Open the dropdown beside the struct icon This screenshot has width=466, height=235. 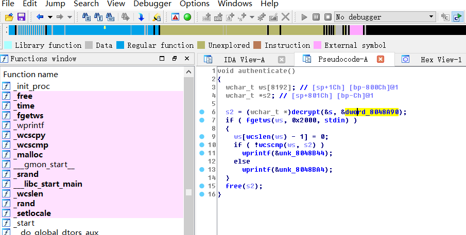pyautogui.click(x=252, y=17)
